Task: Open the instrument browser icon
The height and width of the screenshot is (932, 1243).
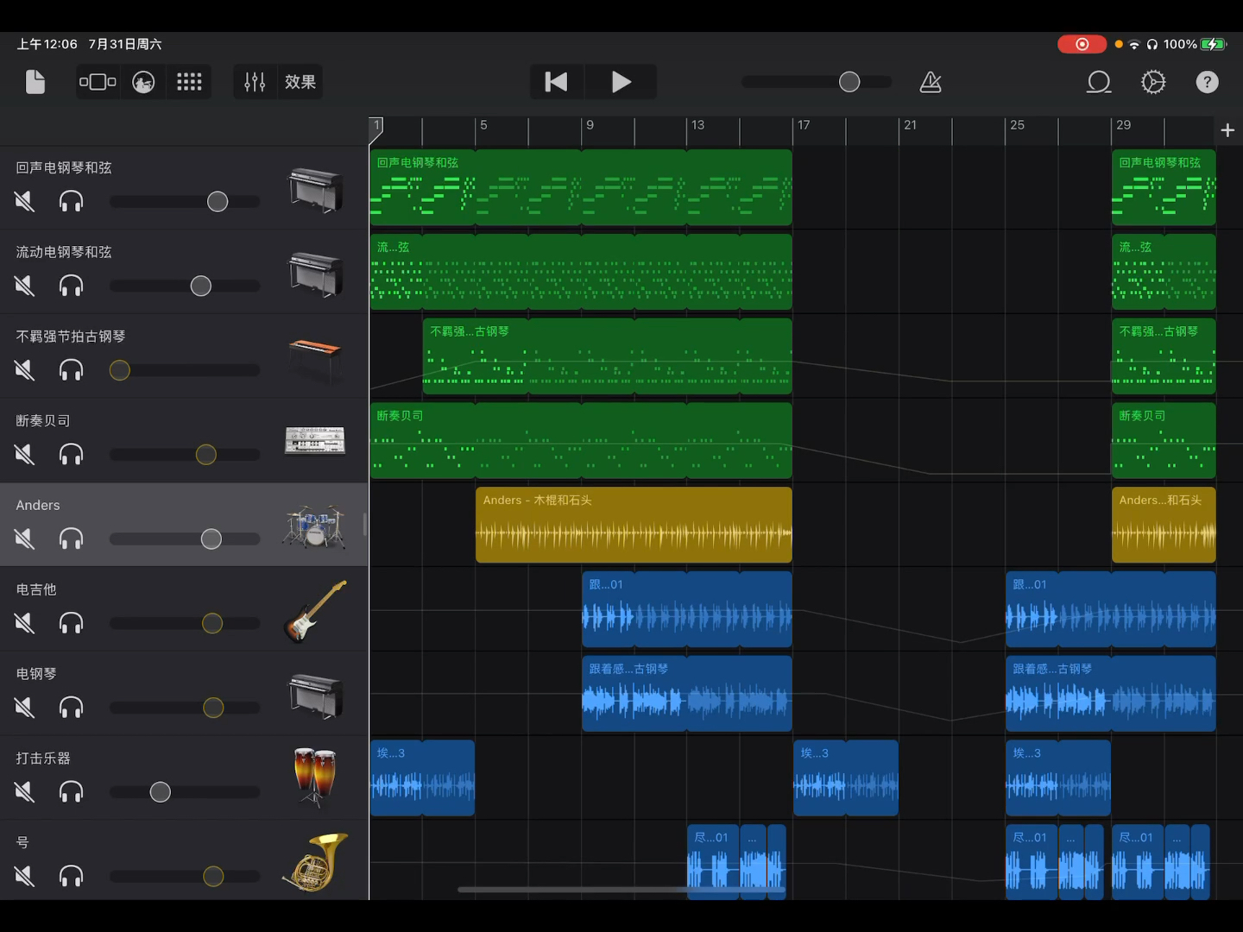Action: coord(143,82)
